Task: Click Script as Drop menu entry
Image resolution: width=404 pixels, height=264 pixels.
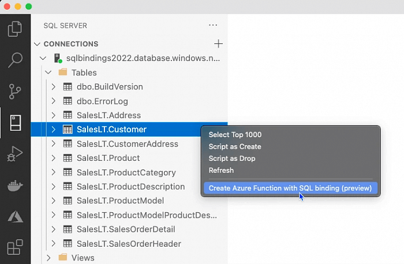Action: (232, 159)
